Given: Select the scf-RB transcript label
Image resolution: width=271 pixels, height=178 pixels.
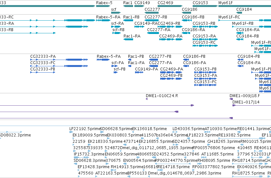Looking at the screenshot, I should [x=118, y=30].
